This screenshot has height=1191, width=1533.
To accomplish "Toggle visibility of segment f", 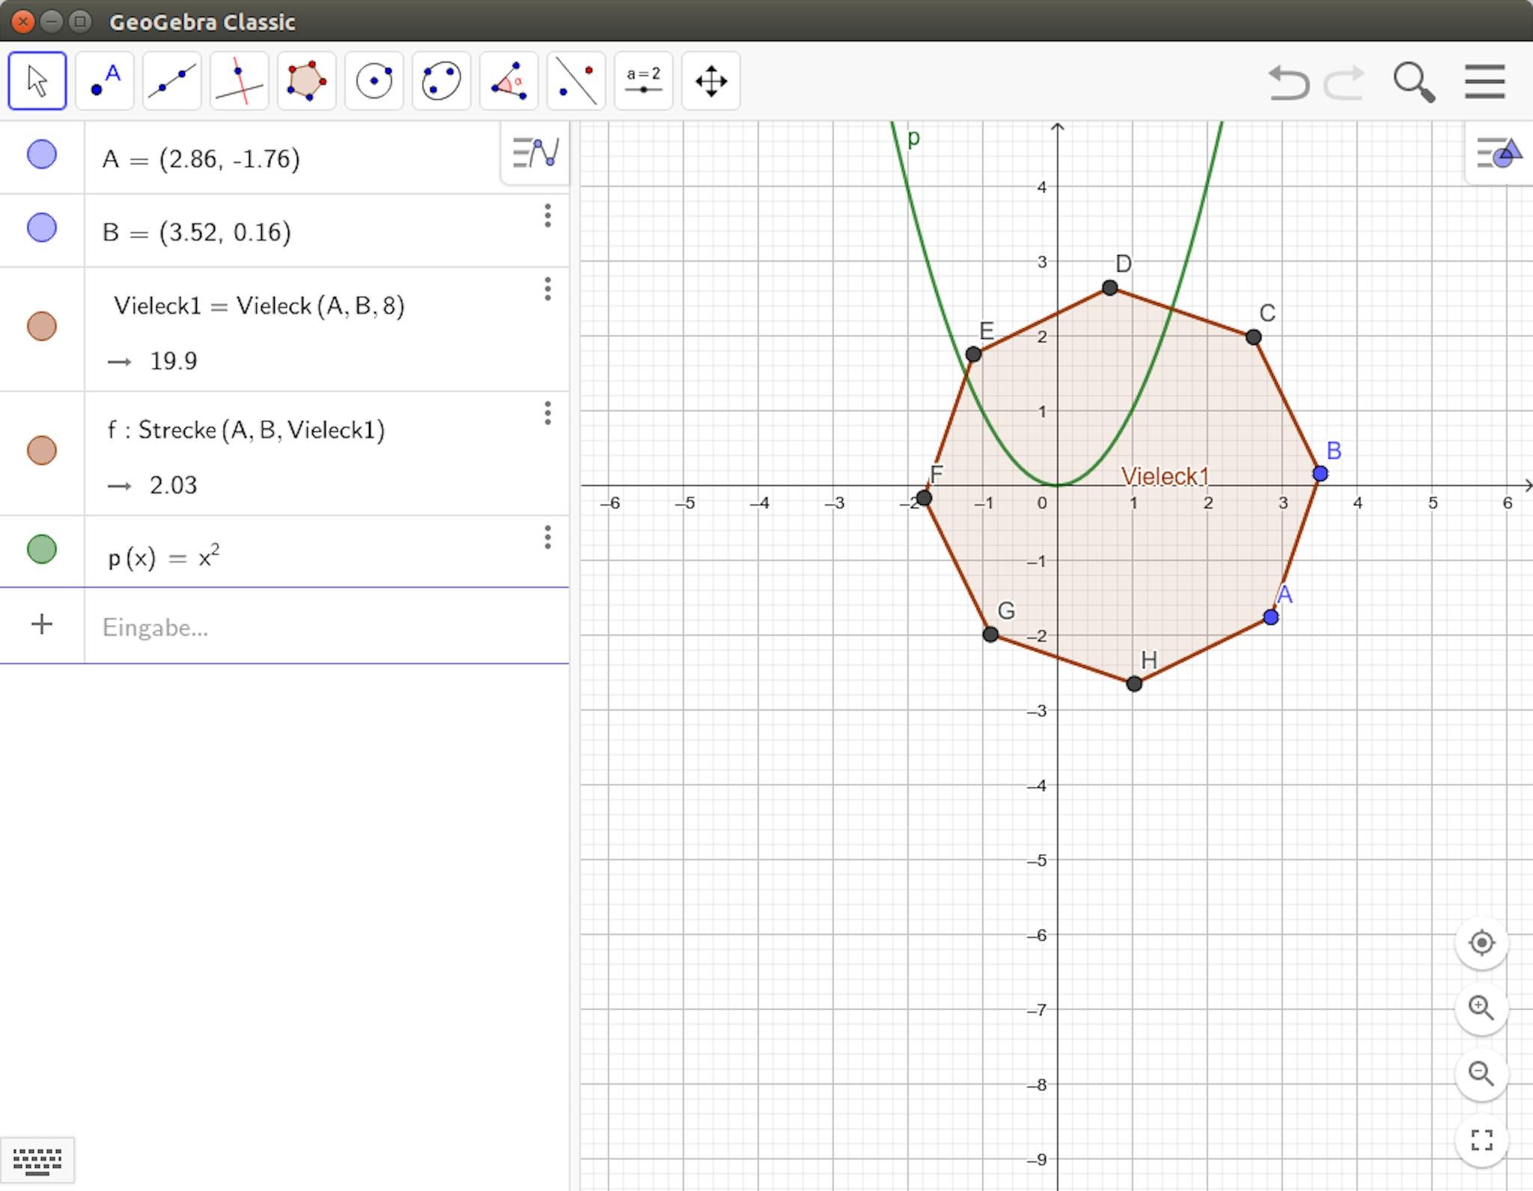I will (42, 450).
